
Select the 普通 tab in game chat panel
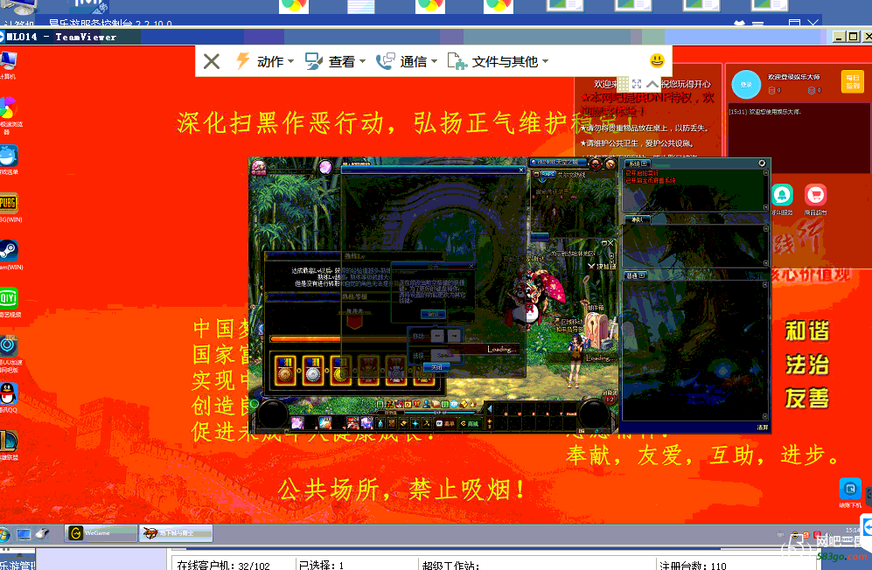click(x=634, y=275)
